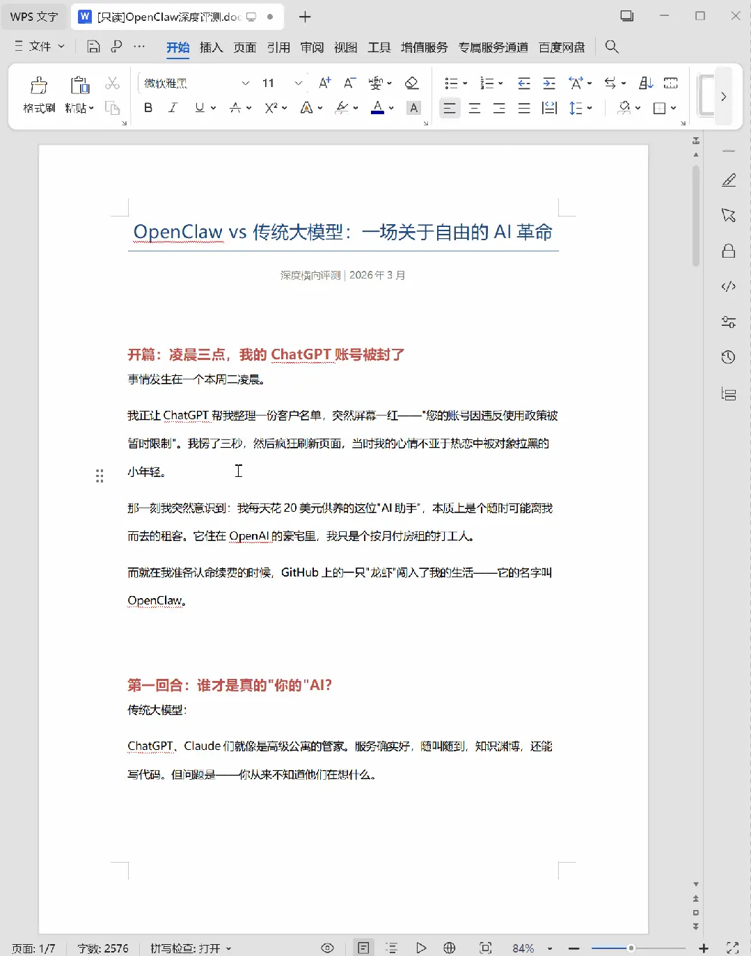Screen dimensions: 751x956
Task: Switch to the 插入 ribbon tab
Action: pos(210,47)
